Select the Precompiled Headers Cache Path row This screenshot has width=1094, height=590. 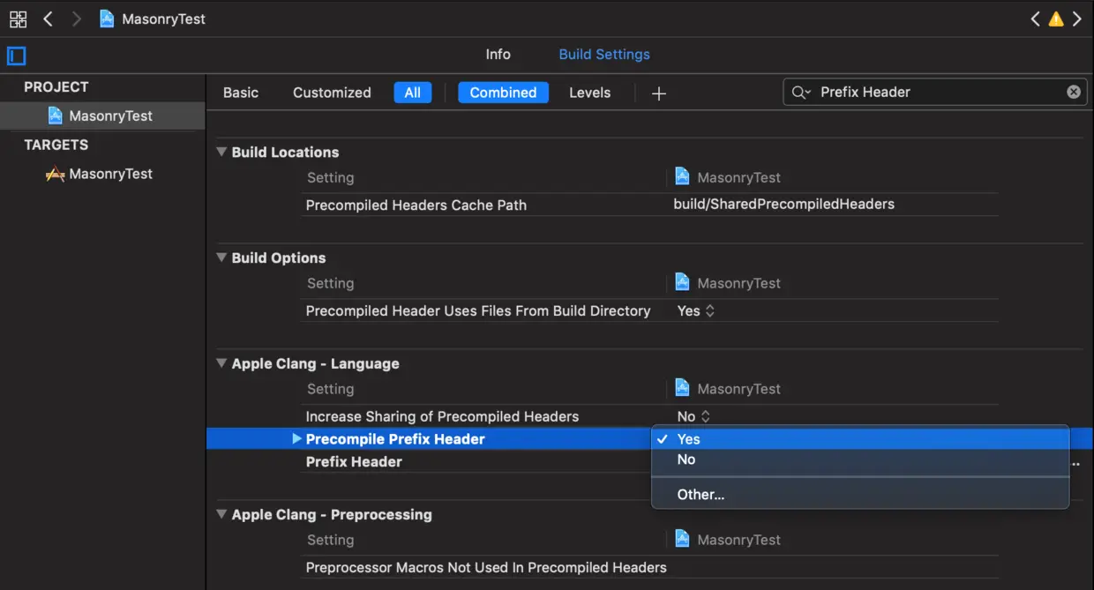coord(649,205)
